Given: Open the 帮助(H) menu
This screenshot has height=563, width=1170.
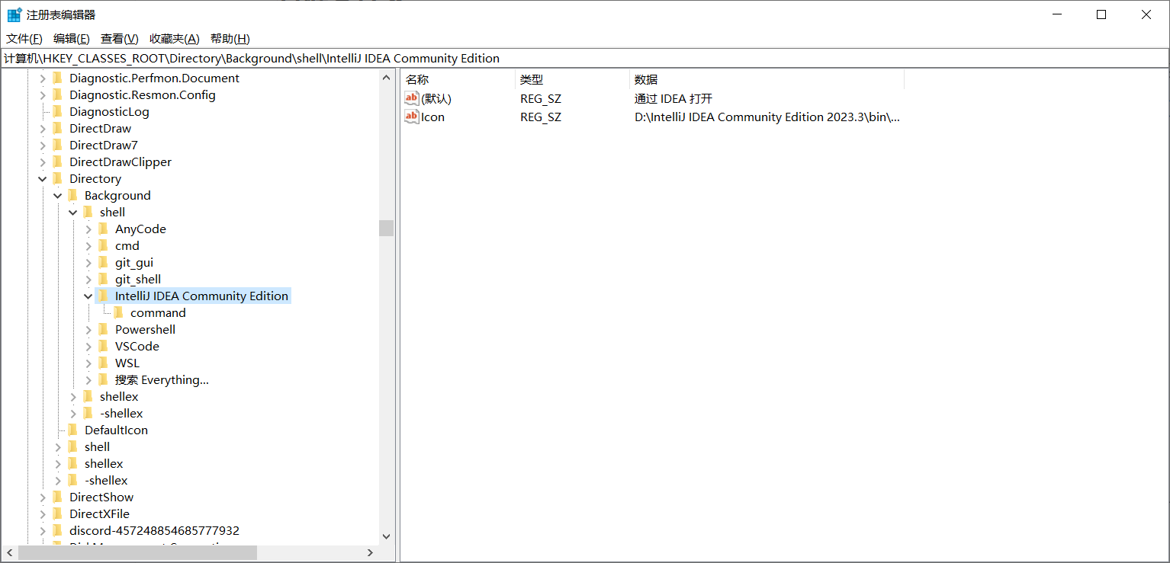Looking at the screenshot, I should pos(230,39).
